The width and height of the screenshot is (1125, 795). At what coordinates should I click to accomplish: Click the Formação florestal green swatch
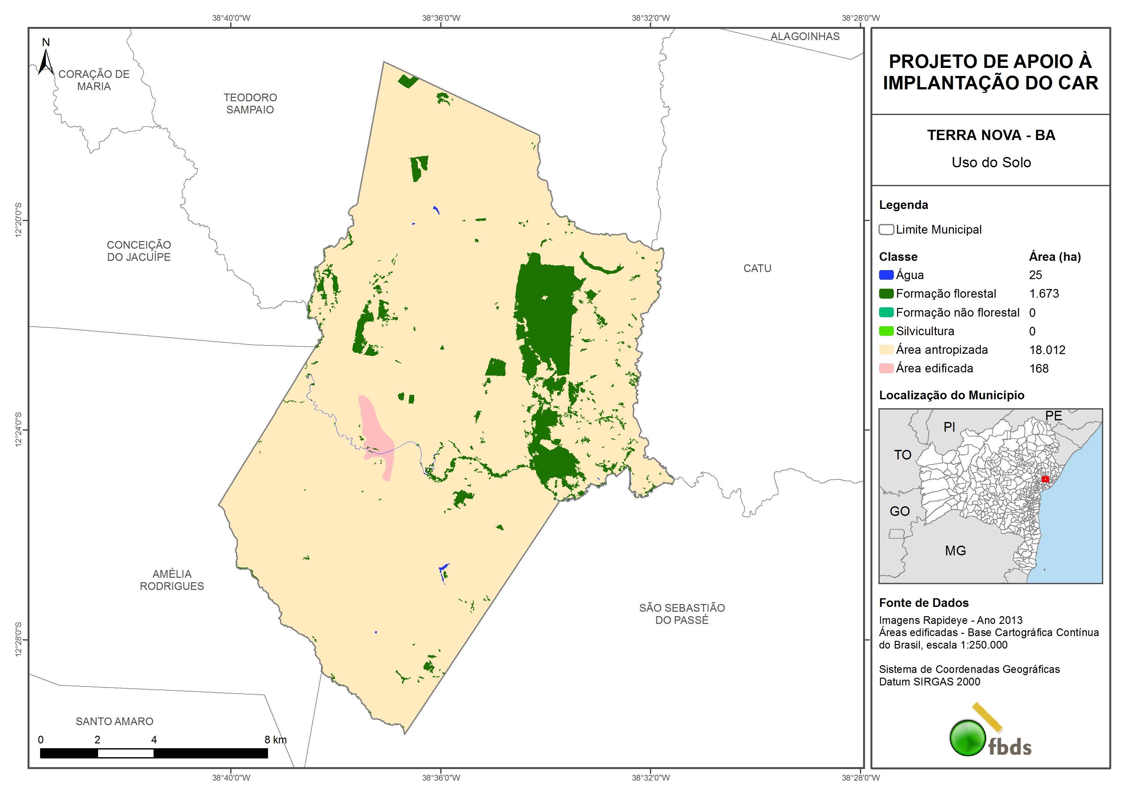click(x=886, y=294)
